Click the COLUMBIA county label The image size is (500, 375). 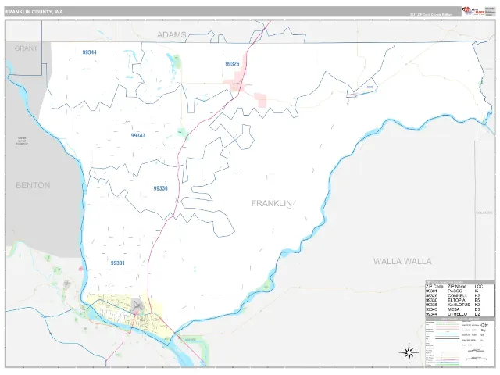point(484,212)
